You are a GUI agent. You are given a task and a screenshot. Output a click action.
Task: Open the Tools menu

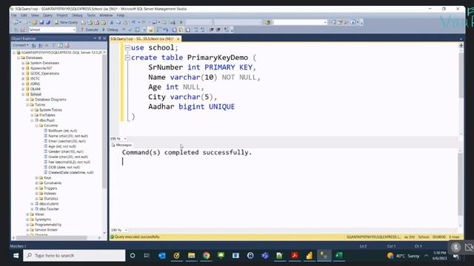(x=91, y=15)
